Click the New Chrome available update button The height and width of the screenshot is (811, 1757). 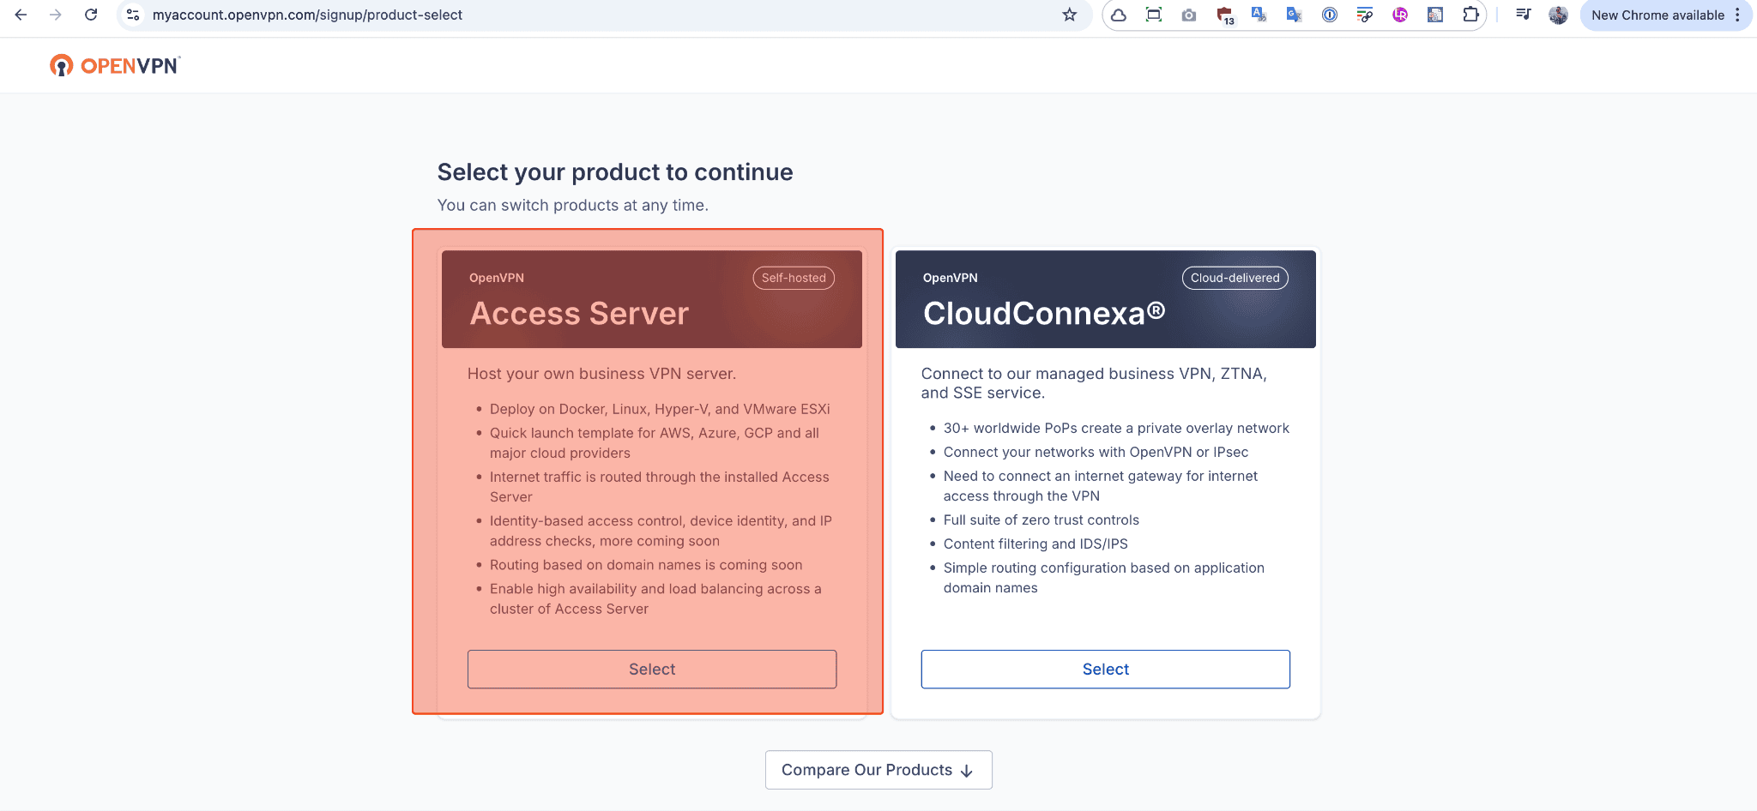pos(1657,15)
